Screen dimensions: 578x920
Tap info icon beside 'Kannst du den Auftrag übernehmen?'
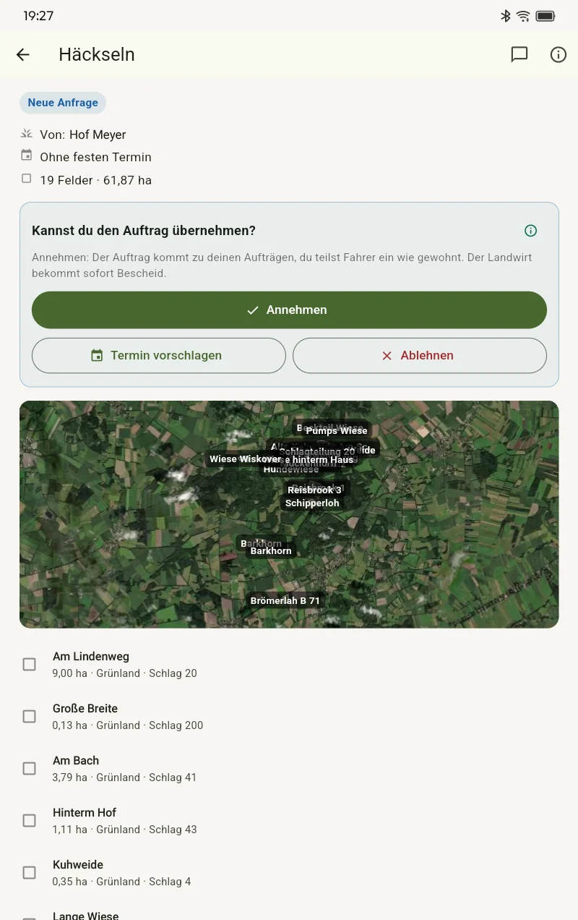coord(531,231)
